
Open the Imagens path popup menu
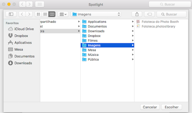click(96, 14)
